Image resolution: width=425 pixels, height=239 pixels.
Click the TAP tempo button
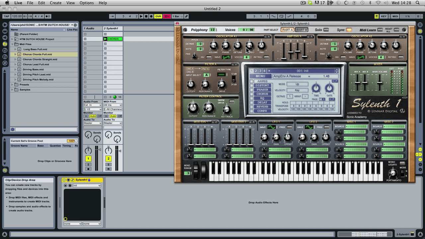(6, 16)
